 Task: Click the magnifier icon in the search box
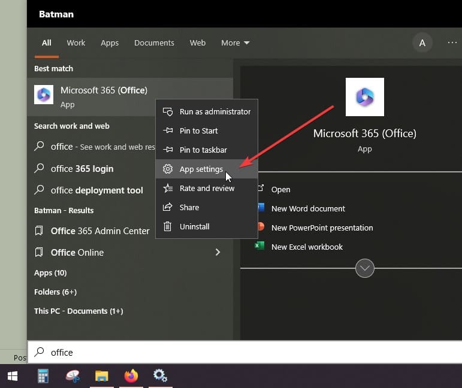click(x=39, y=352)
